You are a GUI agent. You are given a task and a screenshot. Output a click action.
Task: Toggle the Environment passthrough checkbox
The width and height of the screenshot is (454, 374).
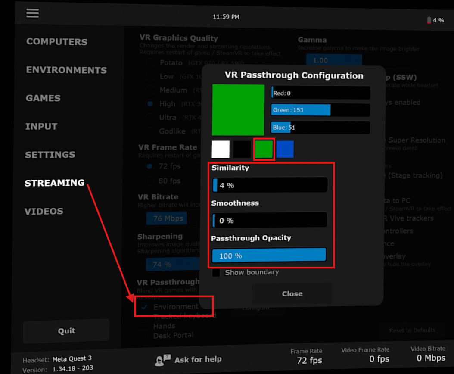coord(144,306)
